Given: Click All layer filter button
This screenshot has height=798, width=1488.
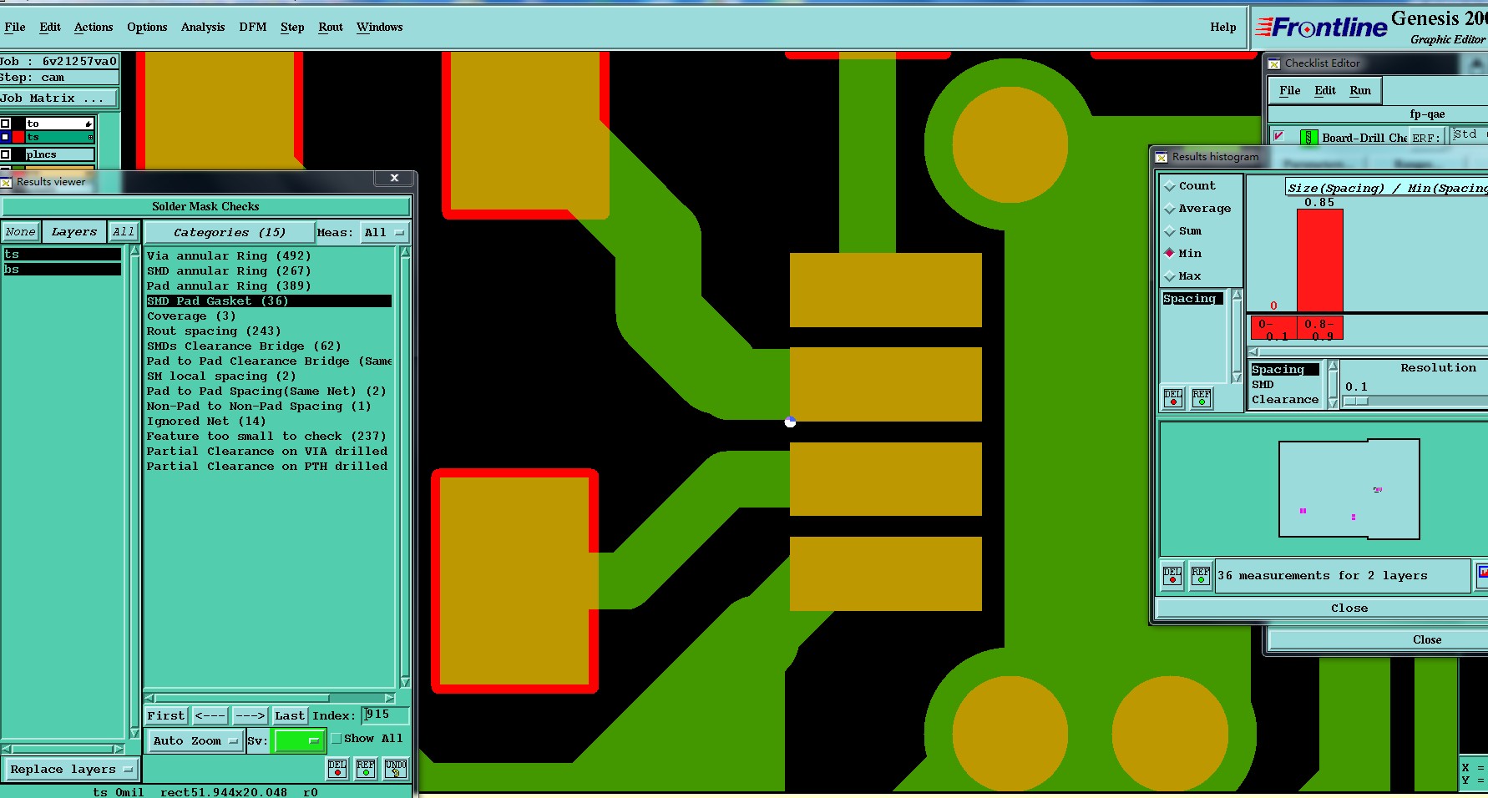Looking at the screenshot, I should coord(124,232).
